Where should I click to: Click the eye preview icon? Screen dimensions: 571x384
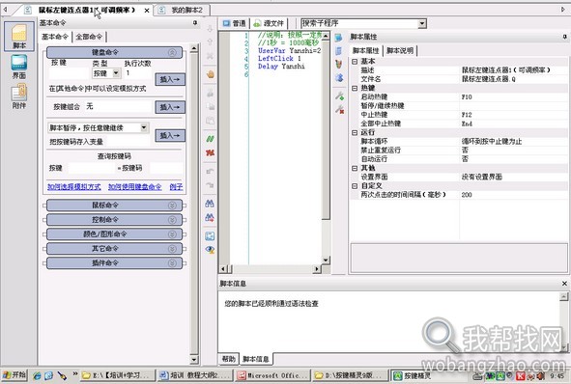tap(210, 250)
